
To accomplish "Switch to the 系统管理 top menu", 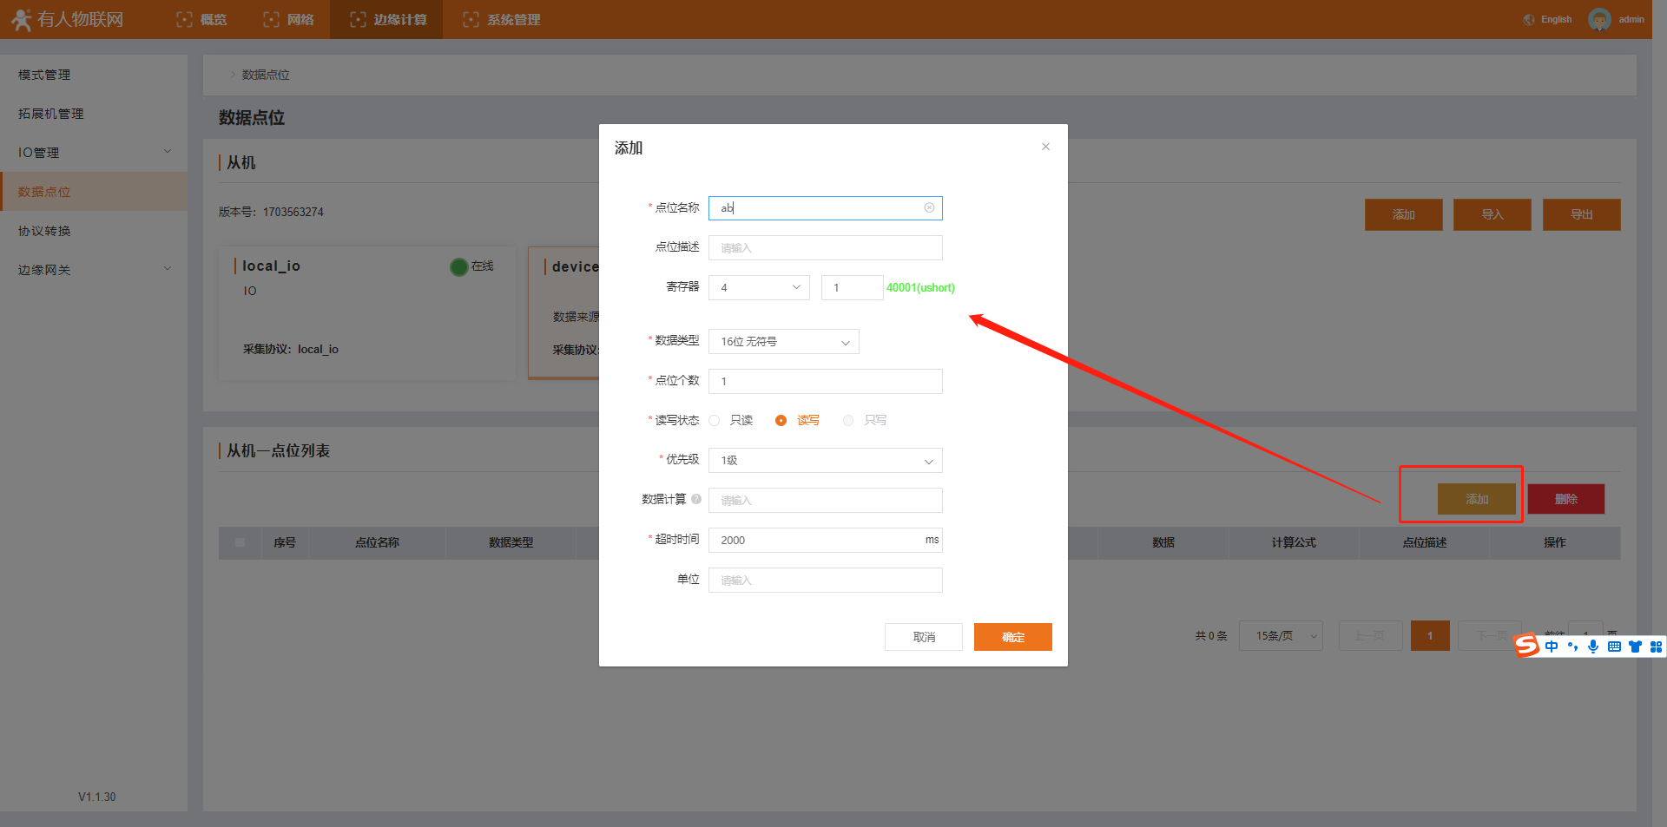I will (x=502, y=19).
